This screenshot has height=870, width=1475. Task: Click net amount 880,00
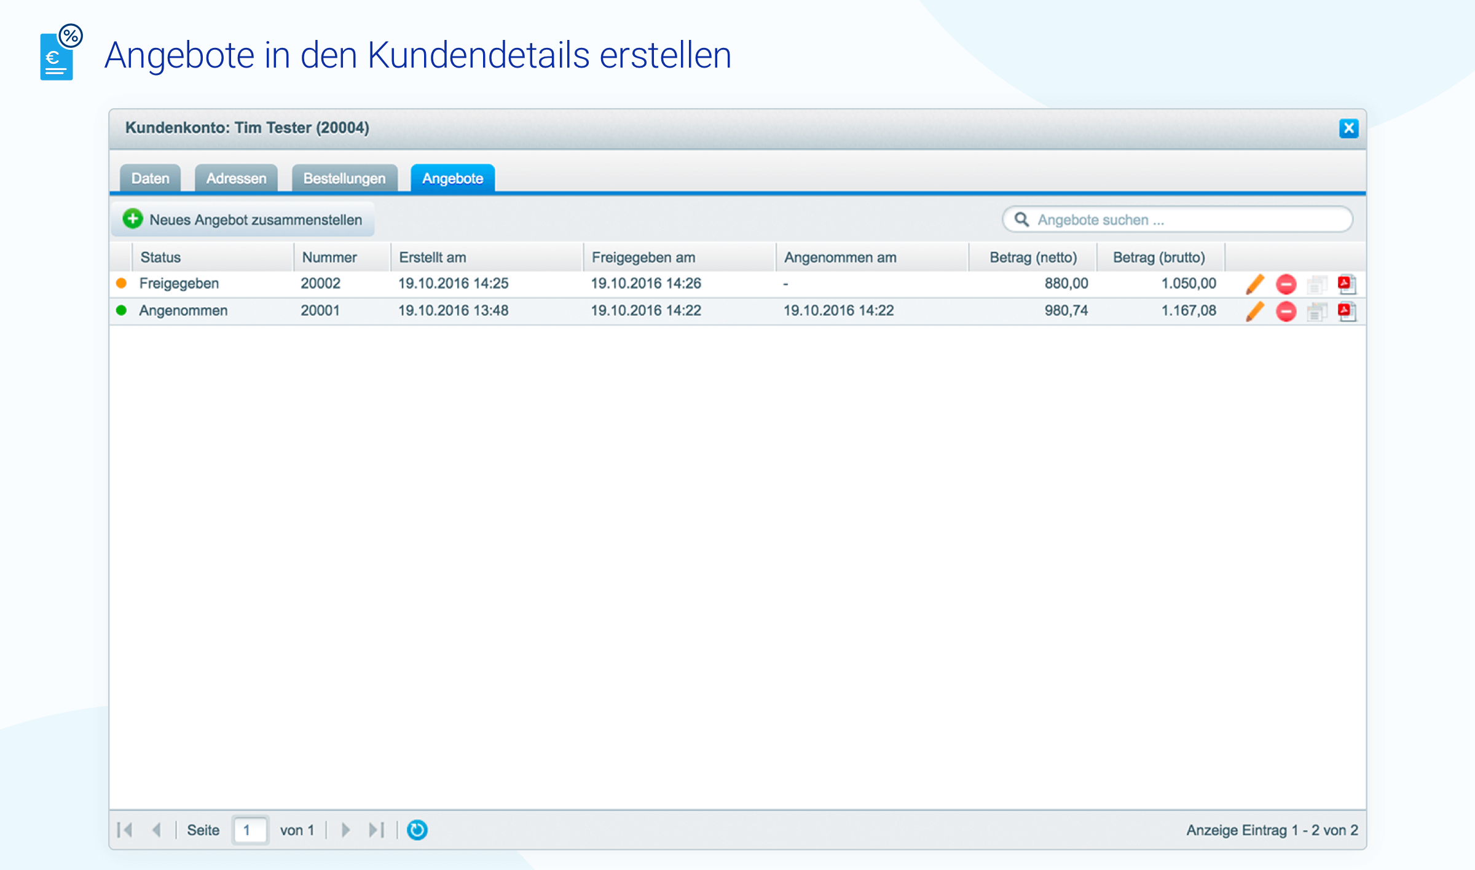[1066, 283]
